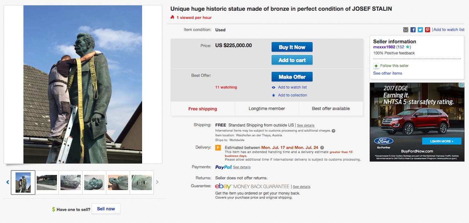Click the shipping customs help question icon
Image resolution: width=469 pixels, height=223 pixels.
333,131
